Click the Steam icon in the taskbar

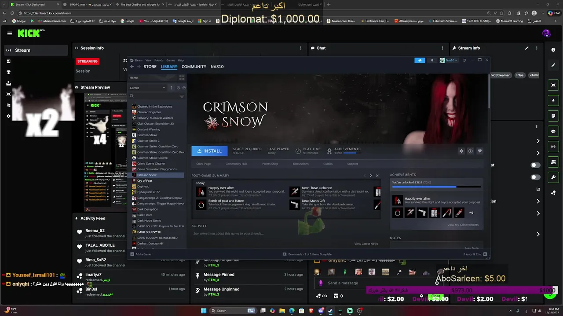pos(330,311)
